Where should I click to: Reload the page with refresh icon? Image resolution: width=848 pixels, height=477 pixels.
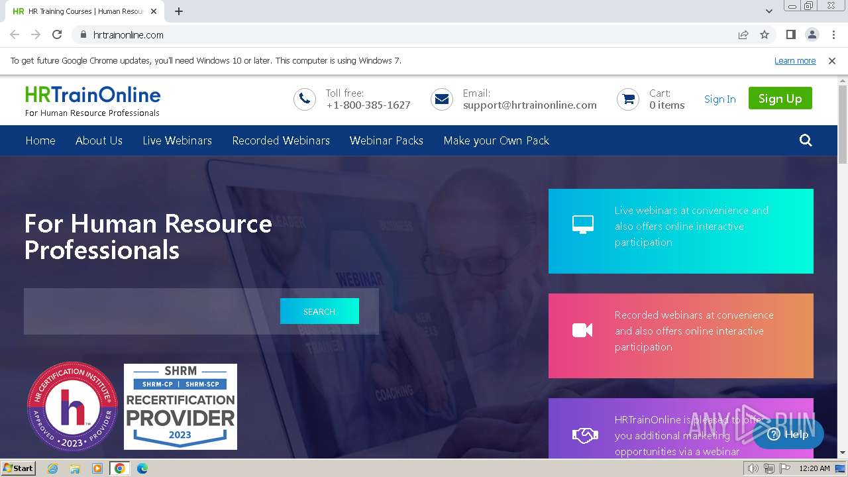click(x=57, y=34)
